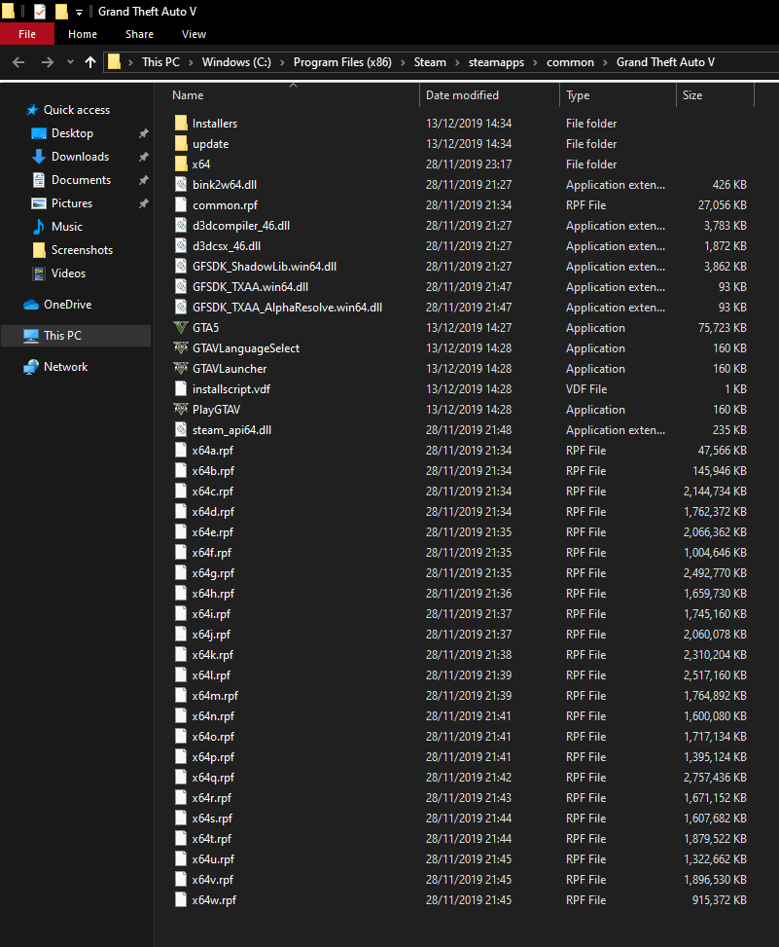This screenshot has height=947, width=779.
Task: Open the GTAVLauncher application icon
Action: point(181,368)
